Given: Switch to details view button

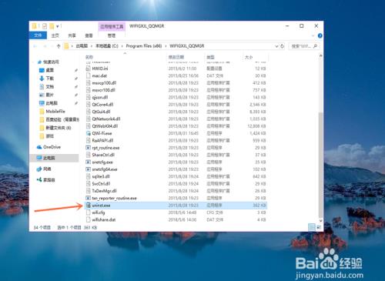Looking at the screenshot, I should (x=312, y=227).
